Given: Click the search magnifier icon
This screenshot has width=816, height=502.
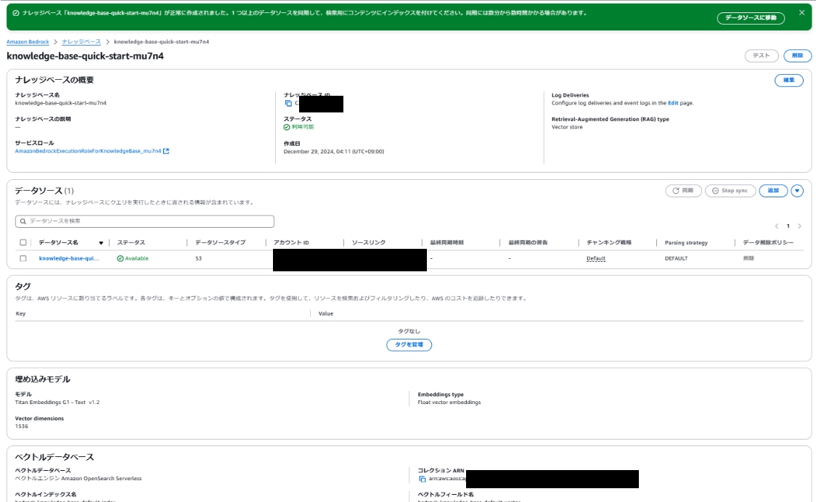Looking at the screenshot, I should (23, 221).
